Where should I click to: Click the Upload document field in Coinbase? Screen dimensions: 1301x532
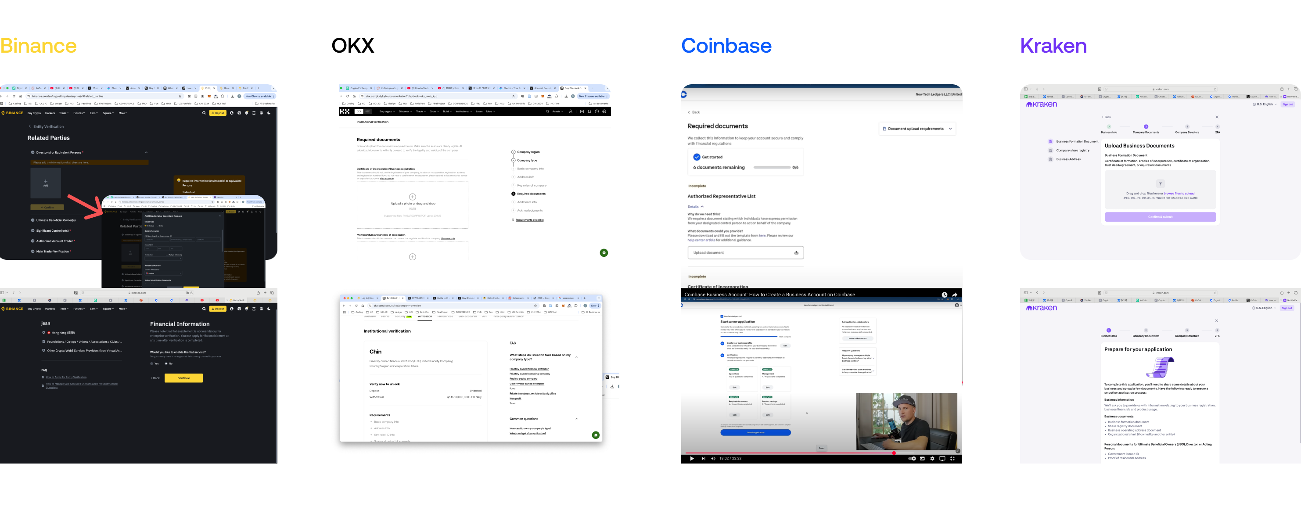[x=745, y=252]
